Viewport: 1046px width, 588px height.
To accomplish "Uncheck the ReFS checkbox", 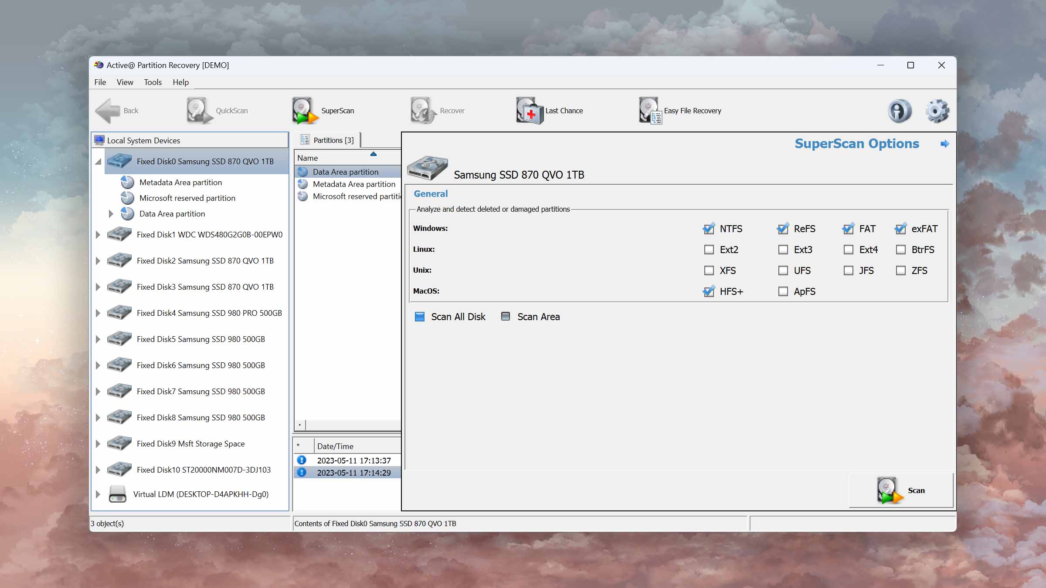I will point(783,229).
